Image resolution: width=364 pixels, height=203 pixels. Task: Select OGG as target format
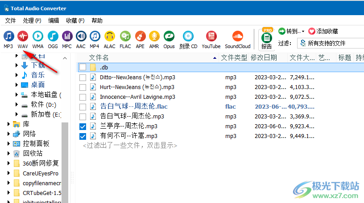[x=53, y=40]
